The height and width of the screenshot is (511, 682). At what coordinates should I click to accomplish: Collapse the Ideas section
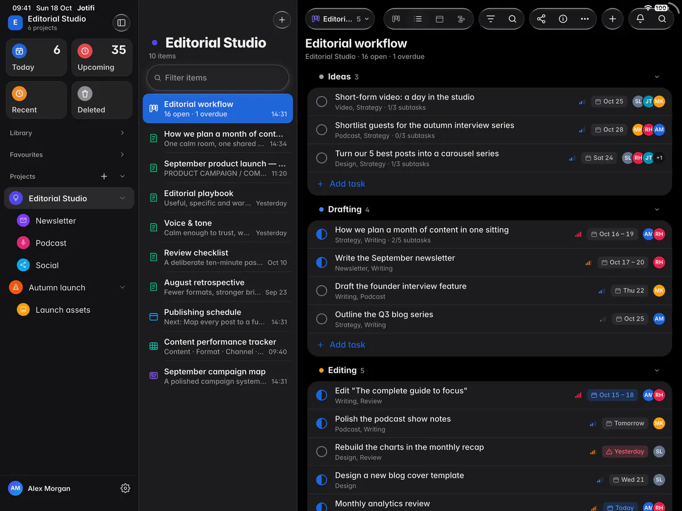[657, 77]
